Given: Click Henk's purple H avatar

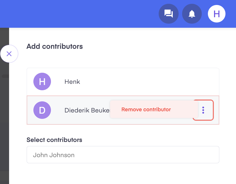Looking at the screenshot, I should (x=42, y=81).
